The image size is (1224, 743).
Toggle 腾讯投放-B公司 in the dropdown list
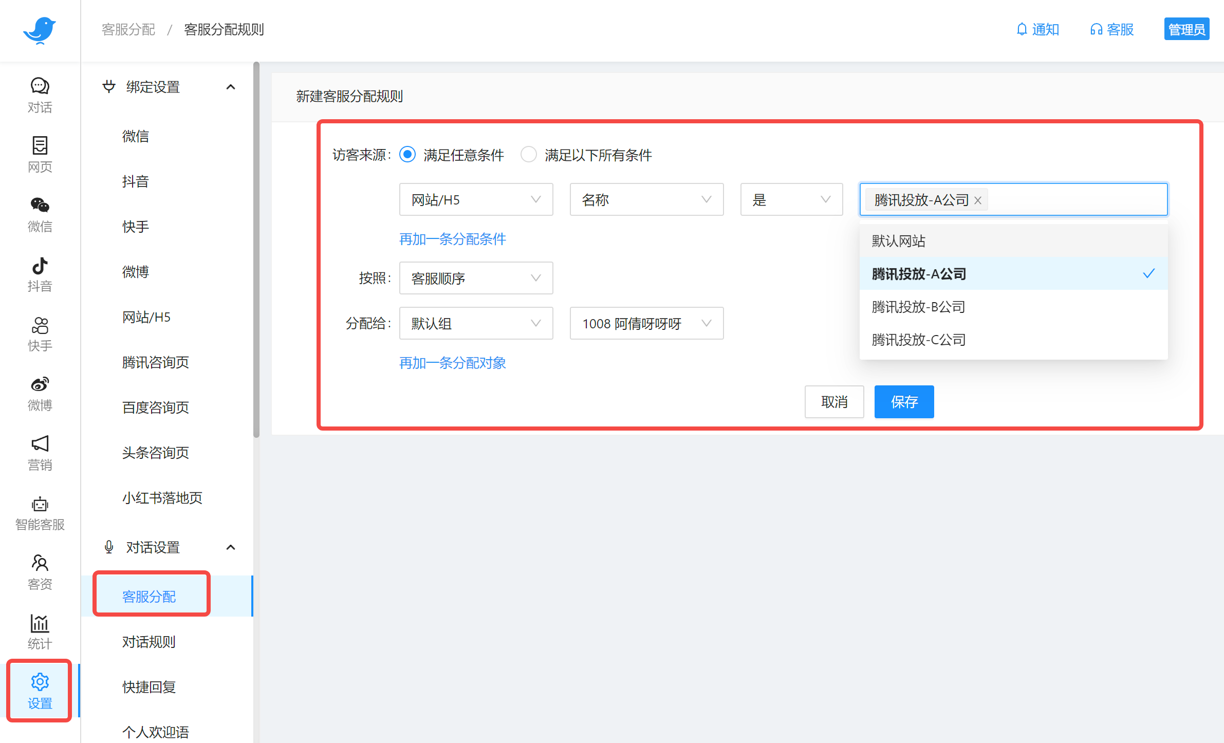pyautogui.click(x=918, y=307)
